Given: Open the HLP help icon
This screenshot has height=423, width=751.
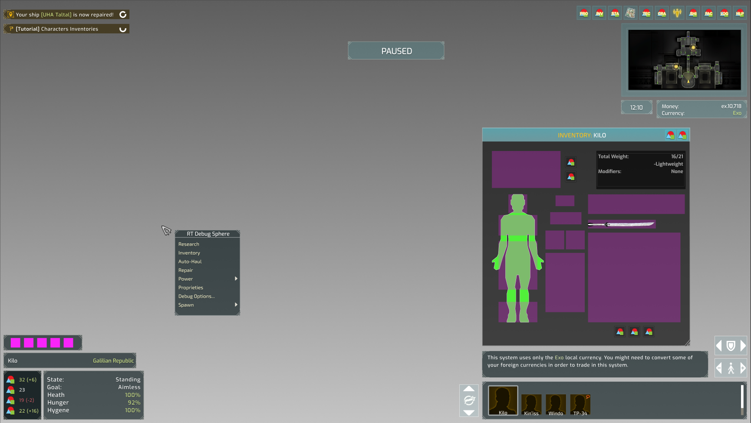Looking at the screenshot, I should pyautogui.click(x=740, y=13).
